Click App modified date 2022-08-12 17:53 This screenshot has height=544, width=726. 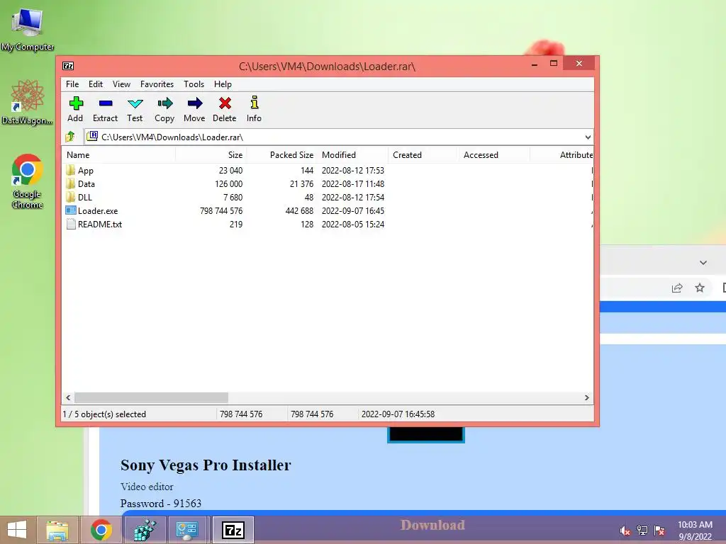tap(353, 170)
